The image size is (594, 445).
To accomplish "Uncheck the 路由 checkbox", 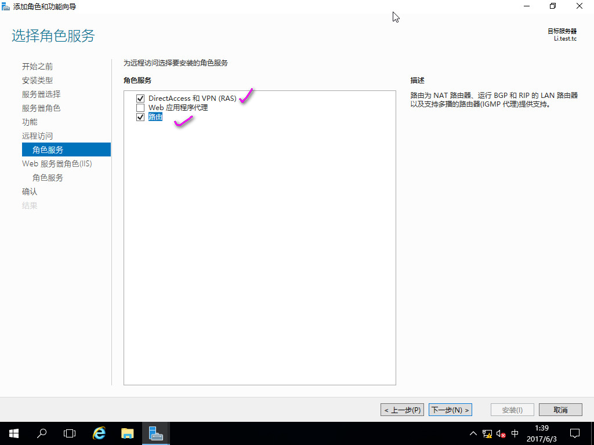I will 140,117.
